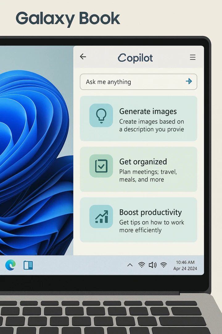The image size is (222, 334).
Task: Select the Boost productivity card title
Action: (x=150, y=212)
